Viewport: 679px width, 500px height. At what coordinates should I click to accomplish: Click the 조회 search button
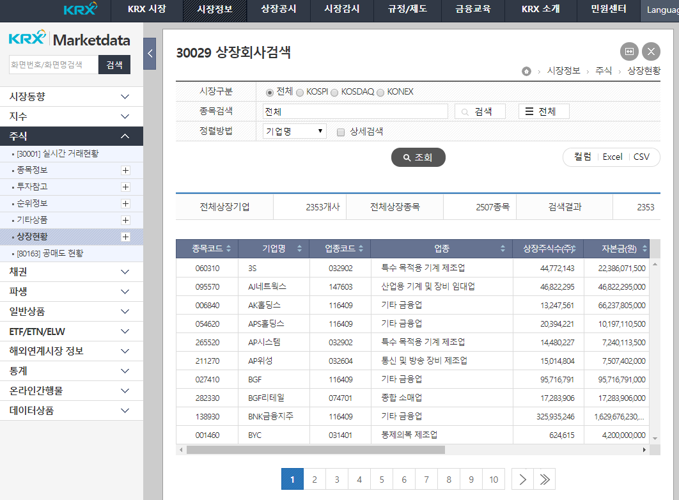[418, 157]
